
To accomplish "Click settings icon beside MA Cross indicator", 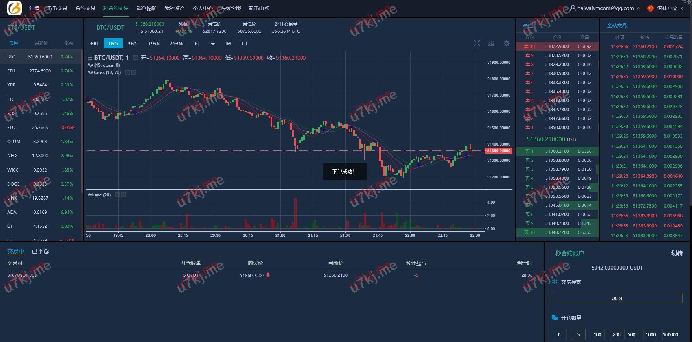I will pyautogui.click(x=127, y=72).
